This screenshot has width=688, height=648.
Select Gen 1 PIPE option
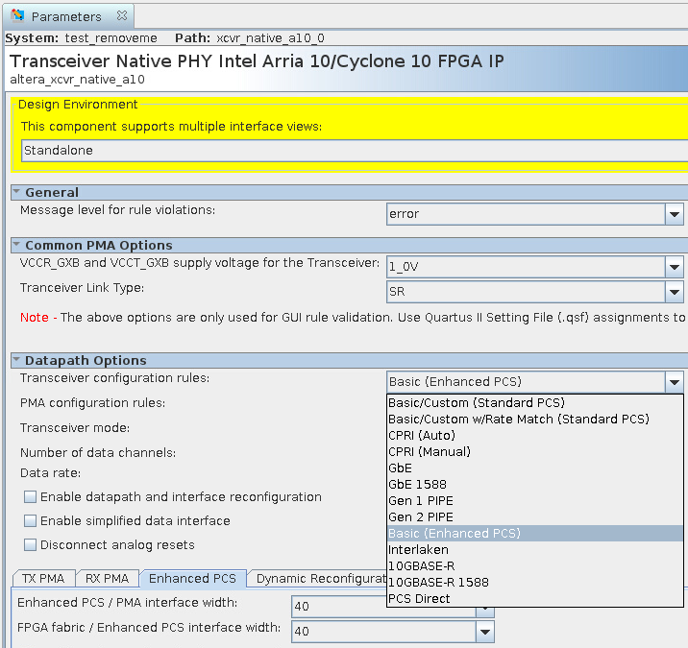click(x=535, y=501)
